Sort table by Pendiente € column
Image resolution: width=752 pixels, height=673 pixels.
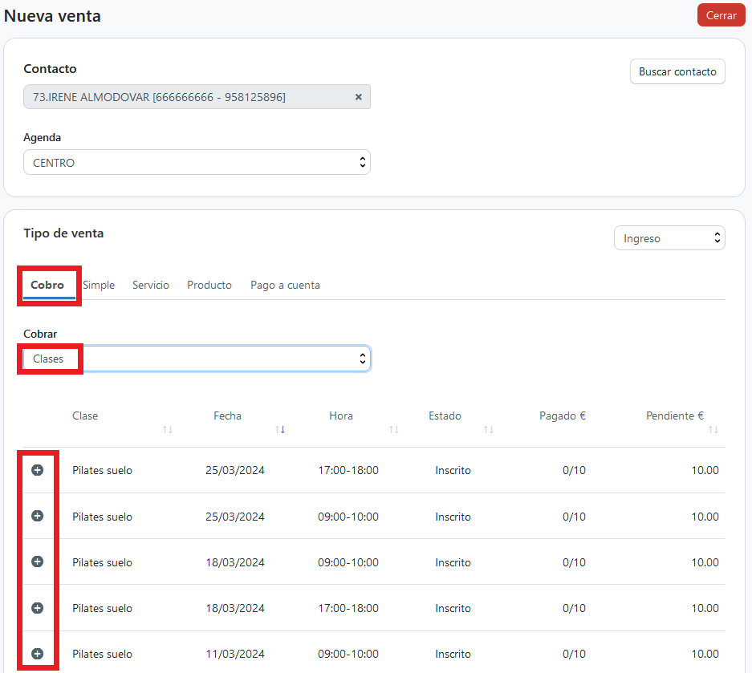(x=713, y=429)
